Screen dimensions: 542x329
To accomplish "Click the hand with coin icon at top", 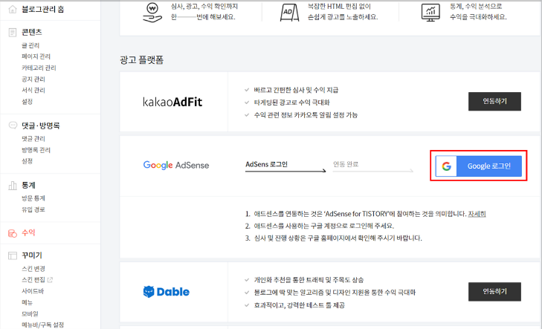I will coord(152,13).
